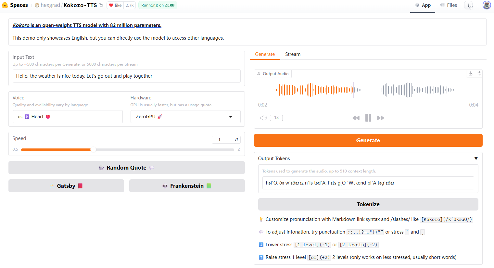
Task: Mute the audio volume speaker icon
Action: click(263, 118)
